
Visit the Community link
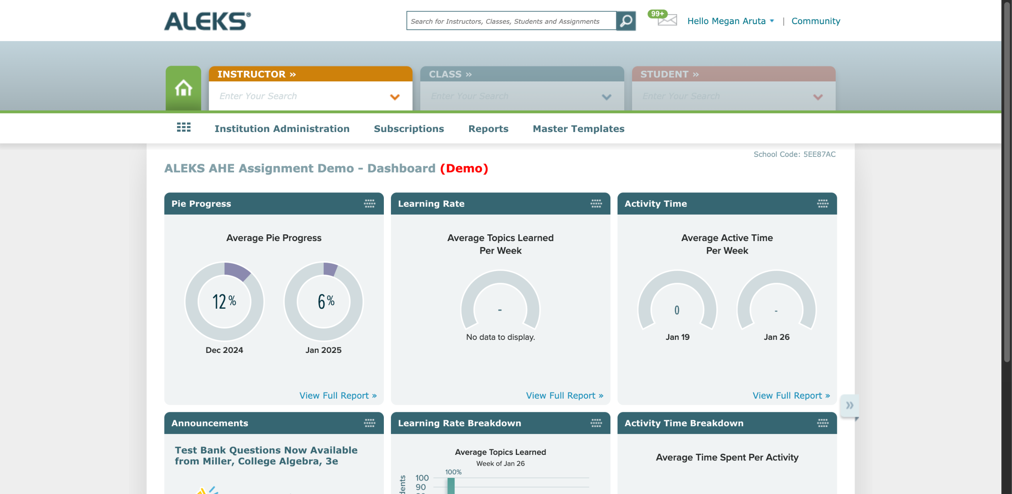tap(816, 21)
